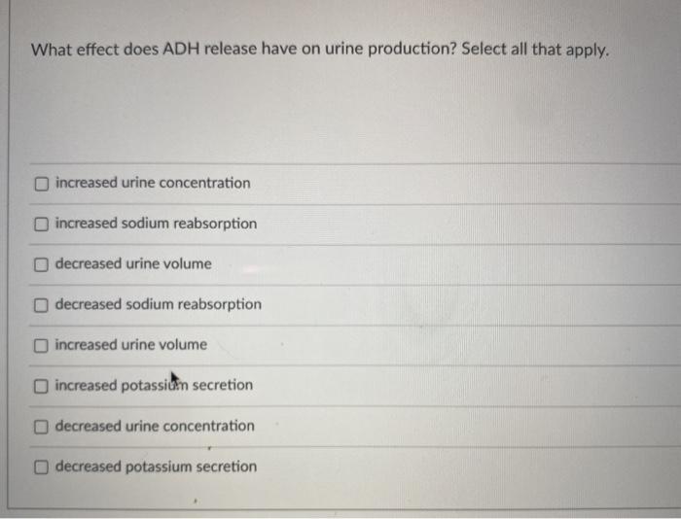Check the increased sodium reabsorption checkbox
This screenshot has height=519, width=681.
(41, 225)
